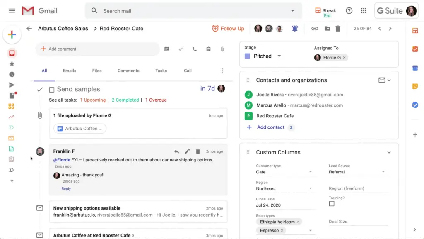424x239 pixels.
Task: Click the notification bell icon
Action: 295,29
